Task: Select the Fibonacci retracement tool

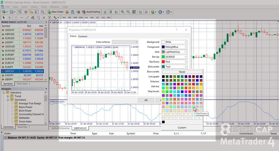Action: 38,17
